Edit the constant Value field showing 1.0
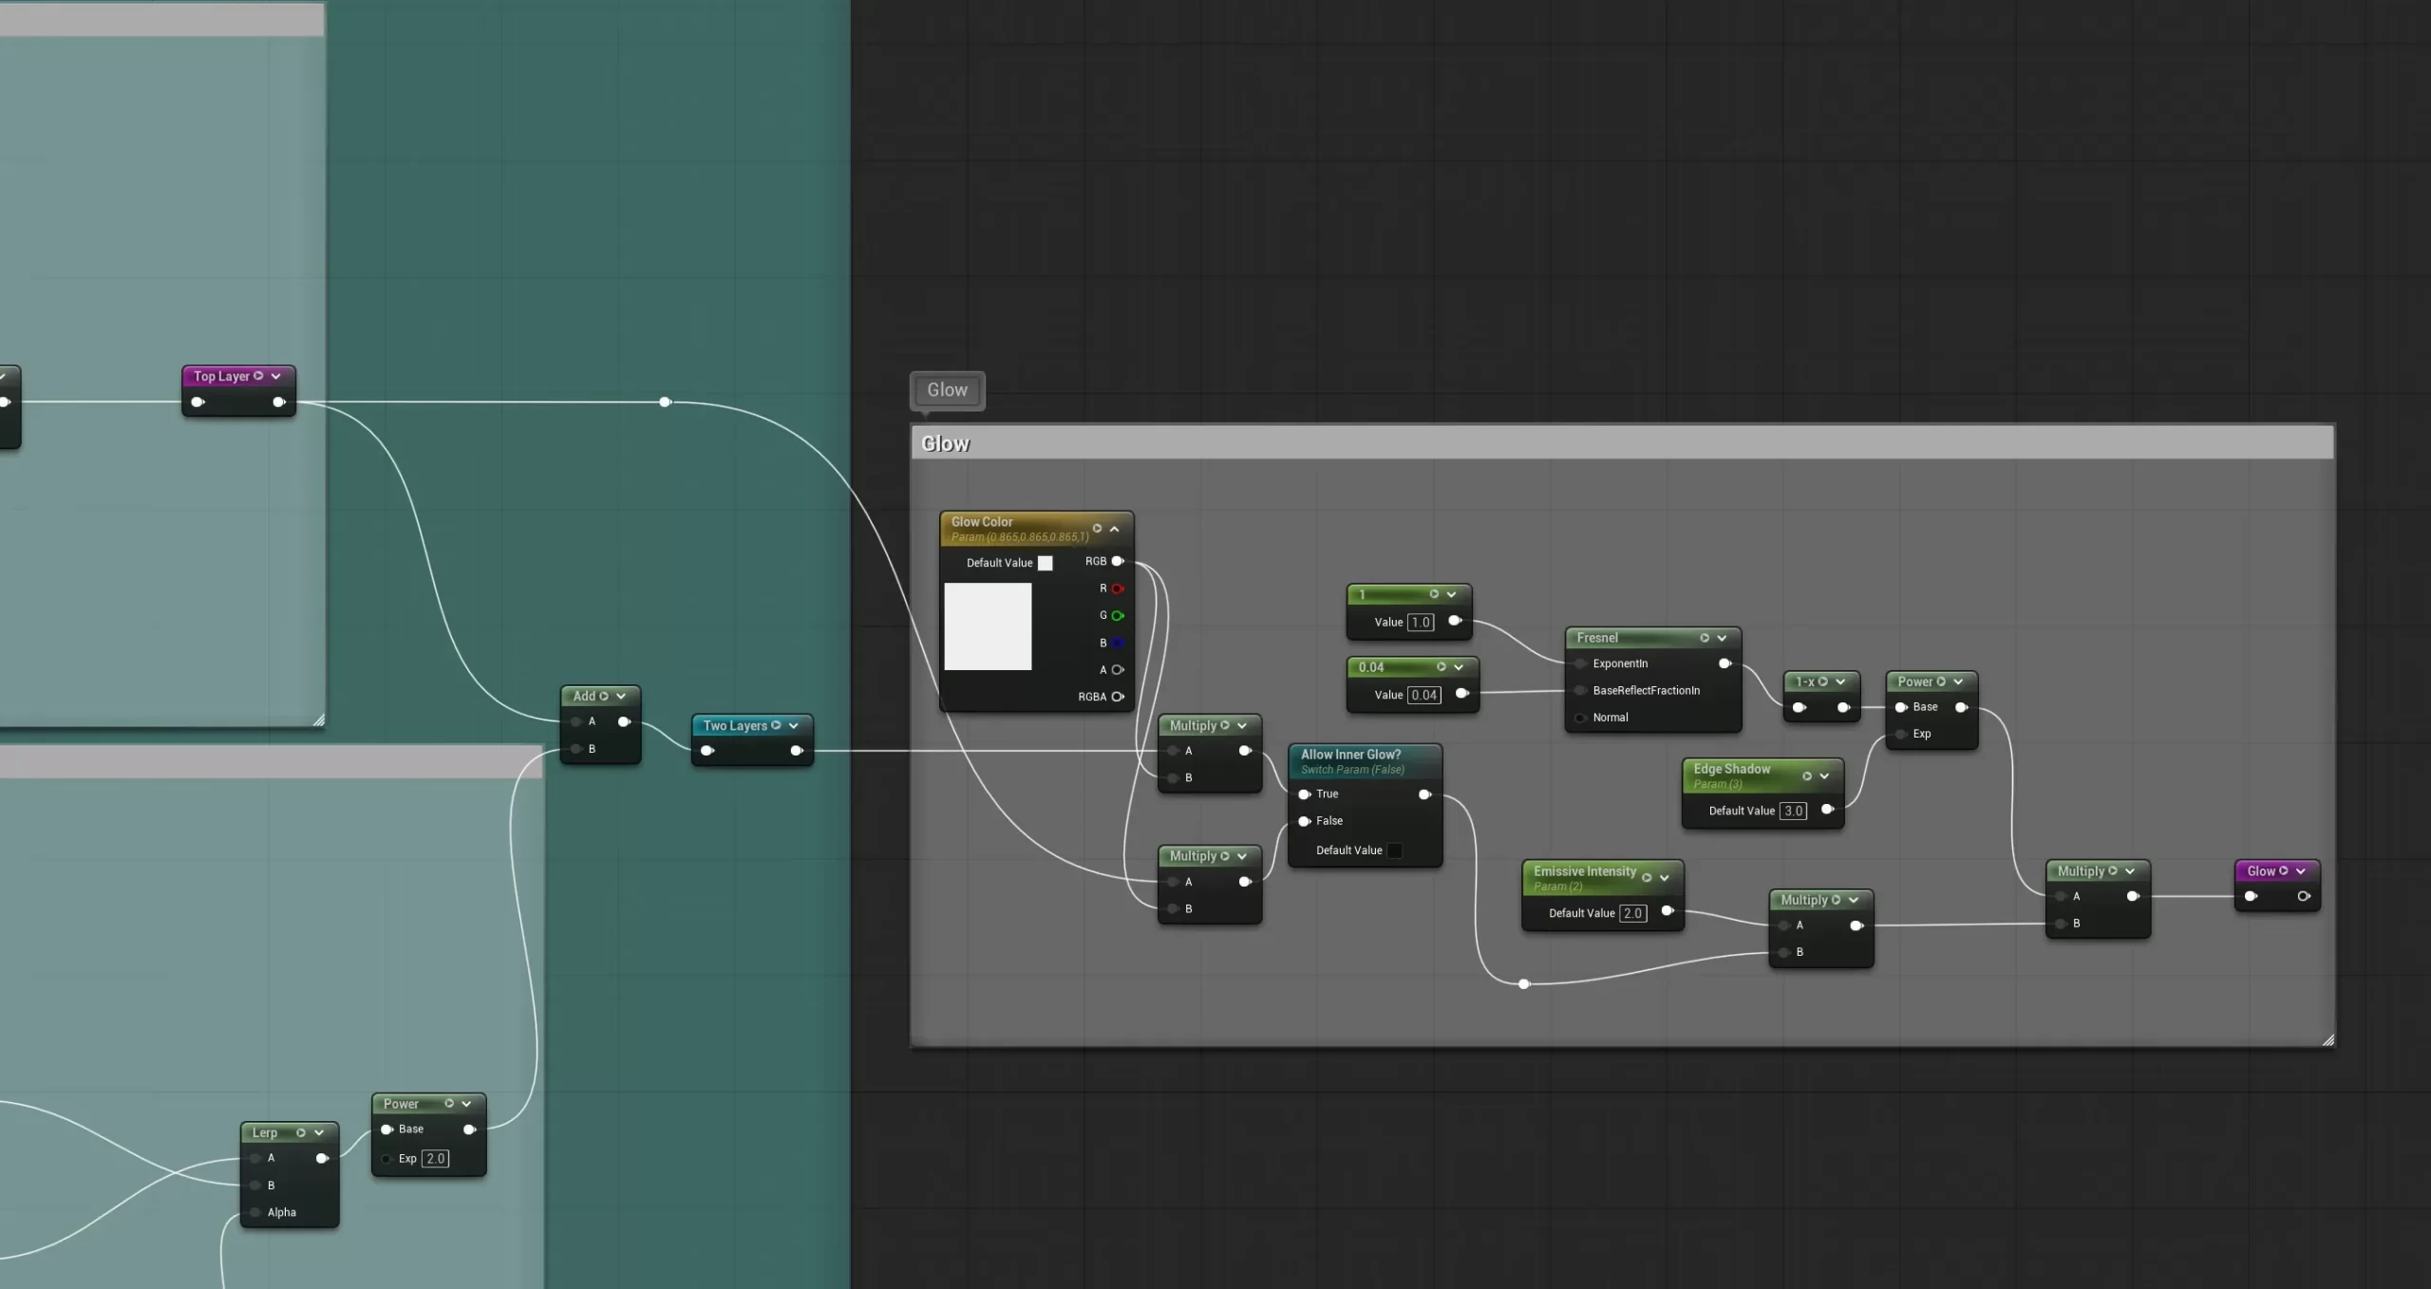The width and height of the screenshot is (2431, 1289). click(1421, 623)
